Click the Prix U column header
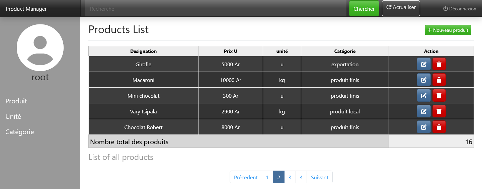Screen dimensions: 482x189 (231, 51)
